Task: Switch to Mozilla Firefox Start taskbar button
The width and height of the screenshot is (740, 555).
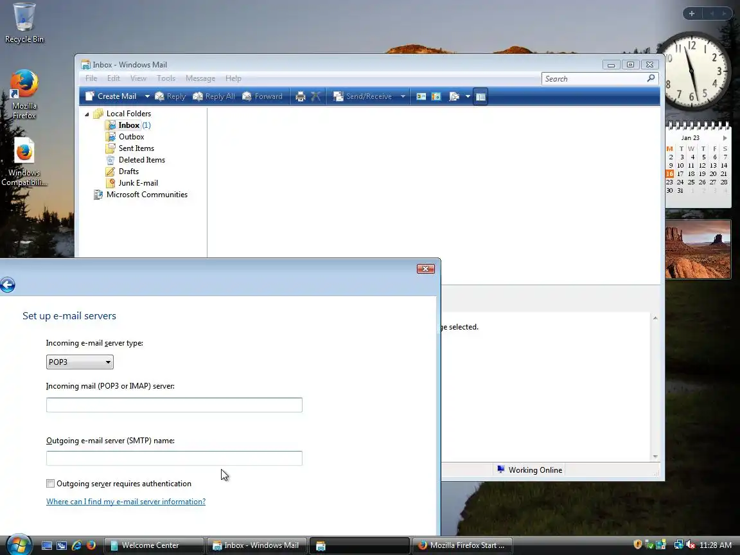Action: coord(463,545)
